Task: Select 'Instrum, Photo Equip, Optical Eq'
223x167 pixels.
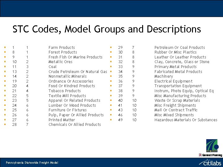Action: 184,91
